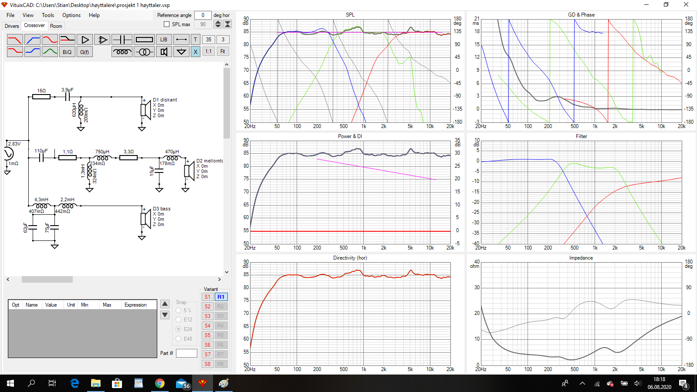The image size is (697, 392).
Task: Click the buffer amplifier triangle icon
Action: click(x=85, y=40)
